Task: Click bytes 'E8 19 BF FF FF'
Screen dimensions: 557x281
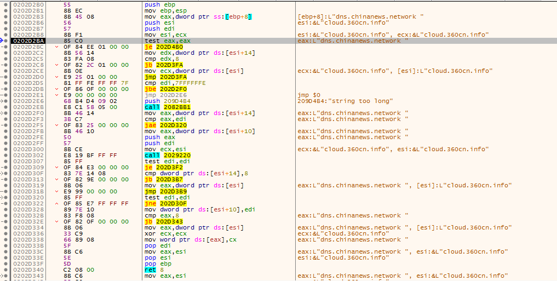Action: (90, 155)
